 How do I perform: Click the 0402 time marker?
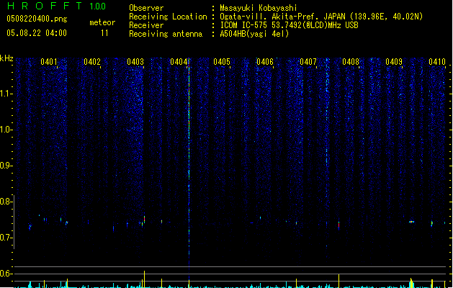[x=92, y=62]
